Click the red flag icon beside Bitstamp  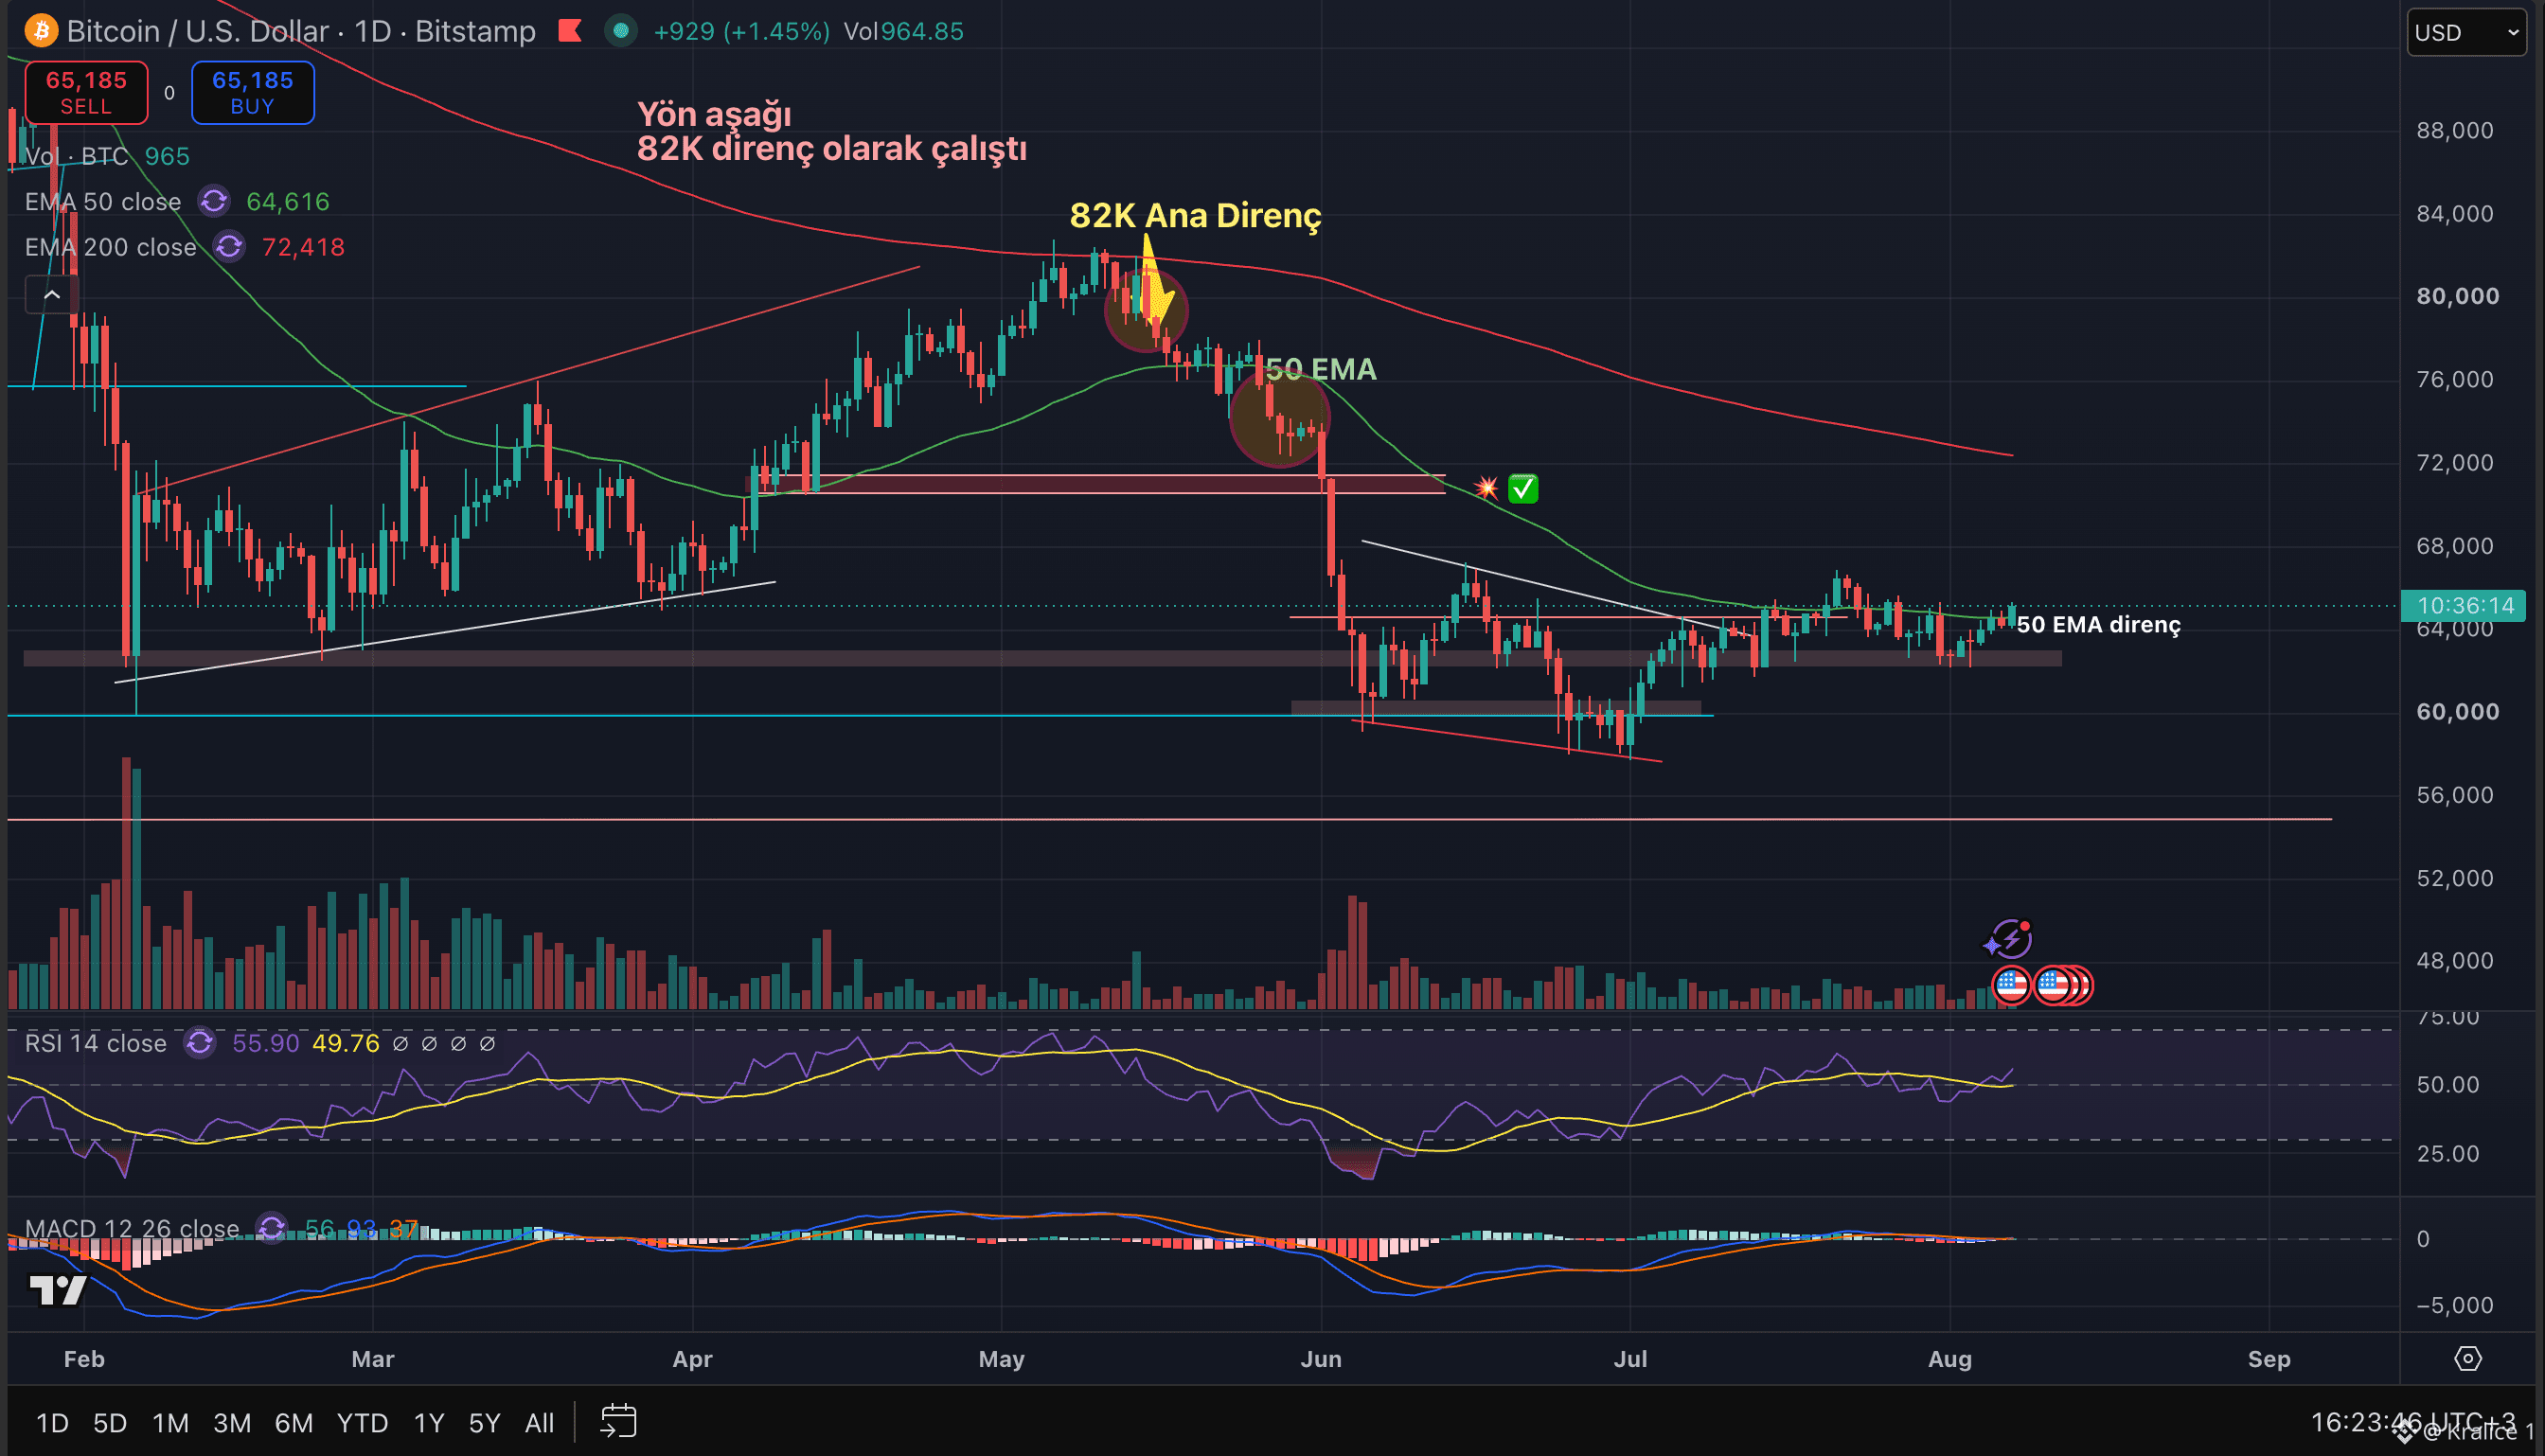click(570, 31)
